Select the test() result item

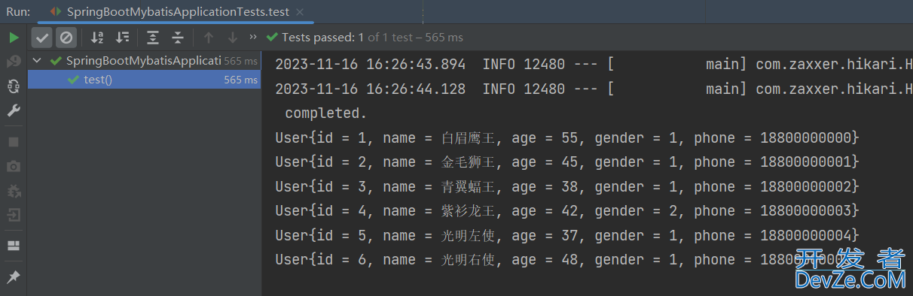click(x=144, y=80)
